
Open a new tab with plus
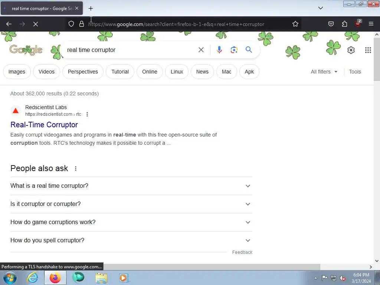point(91,9)
